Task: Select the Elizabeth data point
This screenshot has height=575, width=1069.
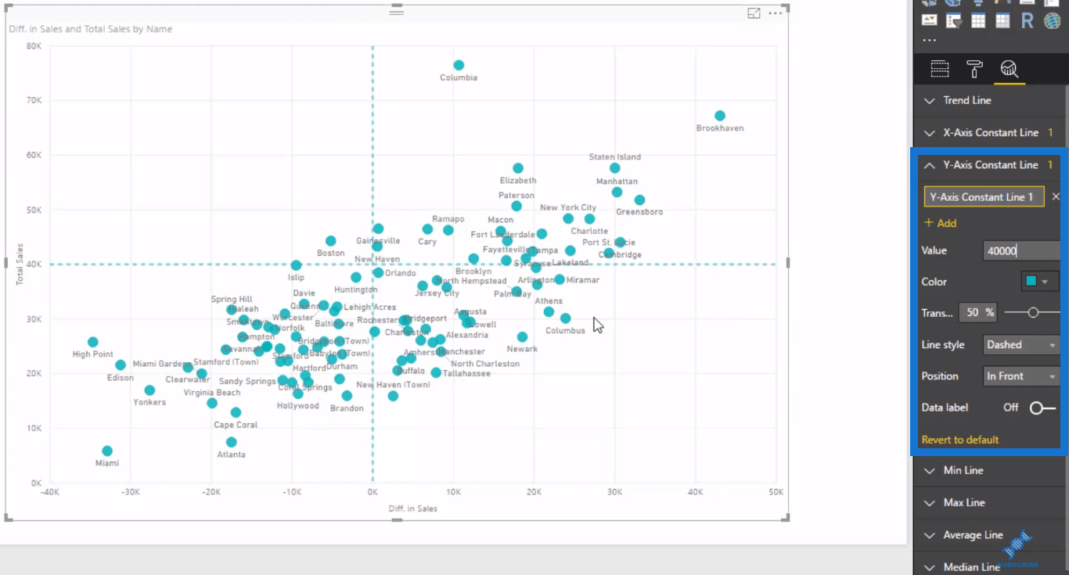Action: 518,168
